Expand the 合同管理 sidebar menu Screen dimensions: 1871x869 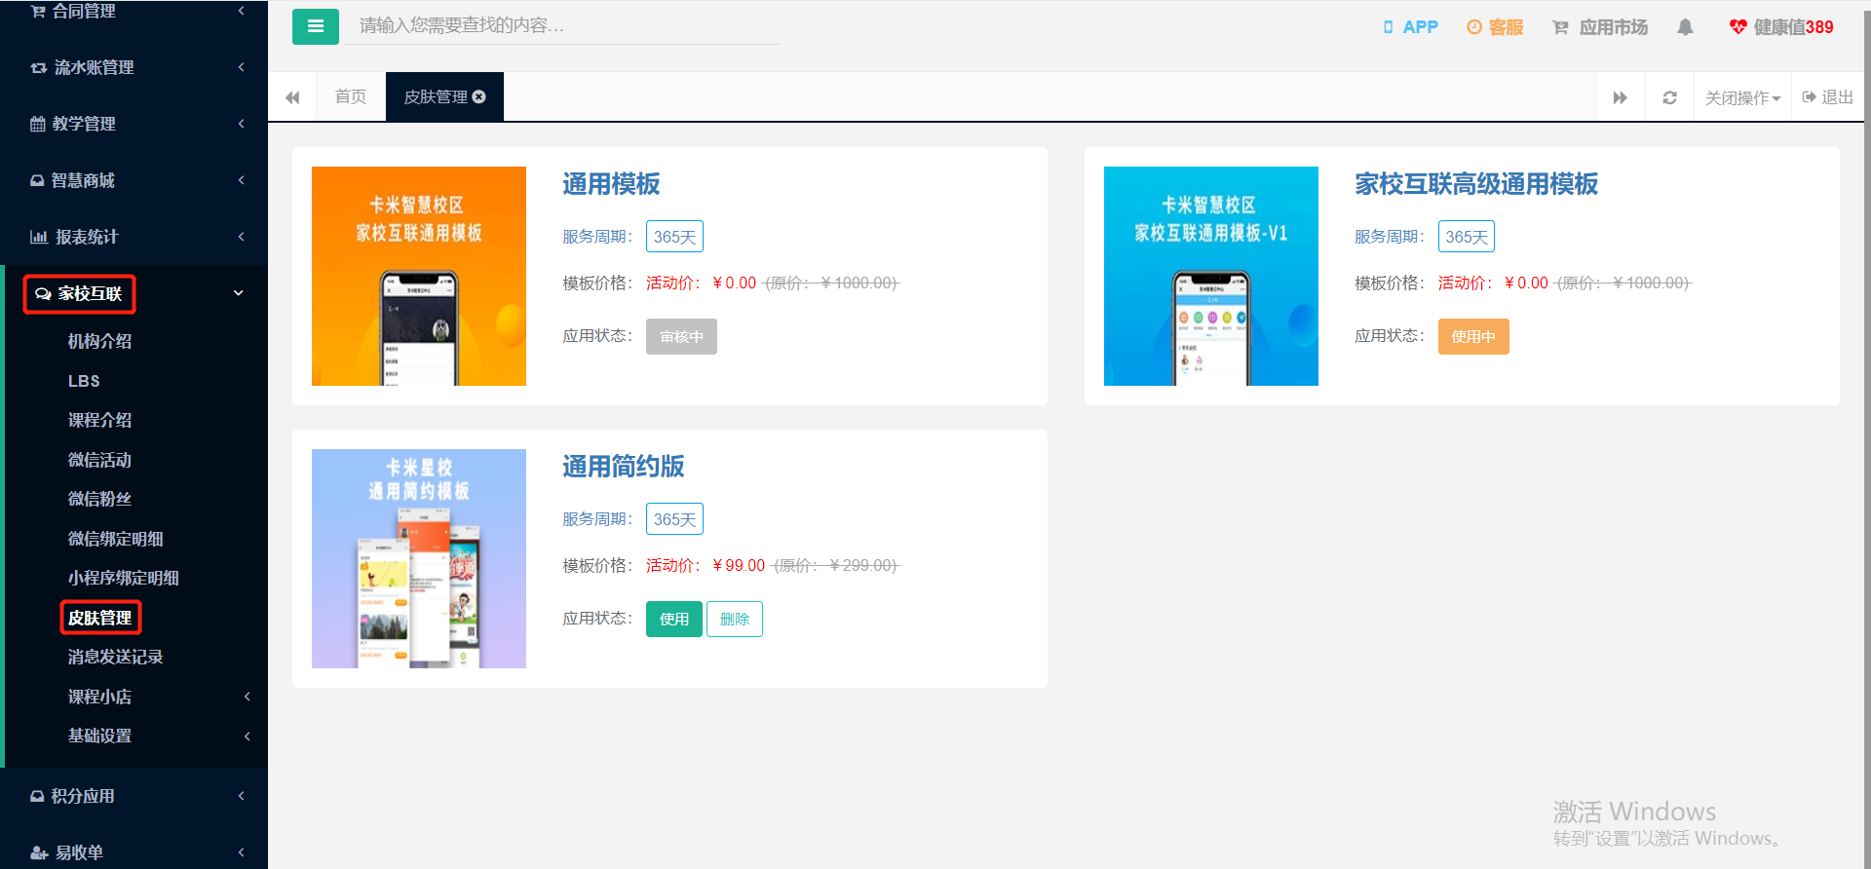point(134,11)
